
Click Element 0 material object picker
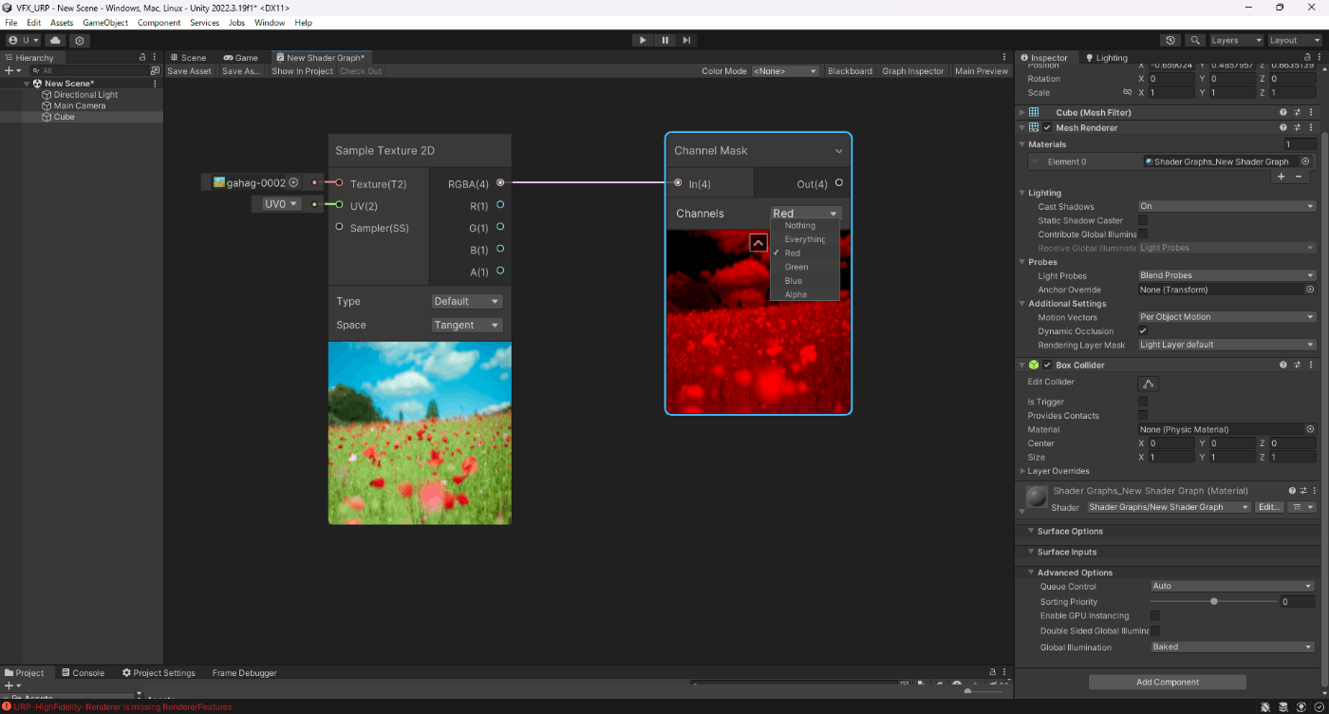[1306, 161]
